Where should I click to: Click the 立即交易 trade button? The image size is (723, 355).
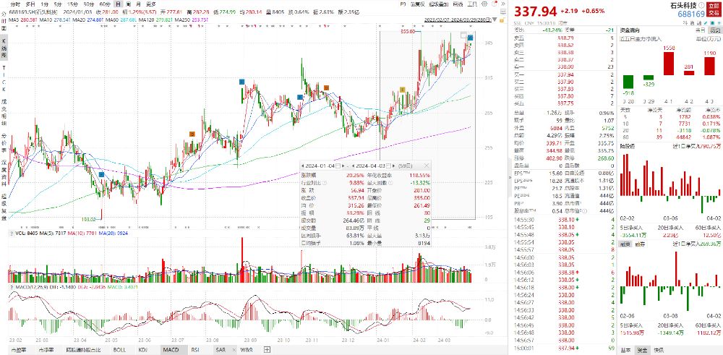click(x=714, y=9)
